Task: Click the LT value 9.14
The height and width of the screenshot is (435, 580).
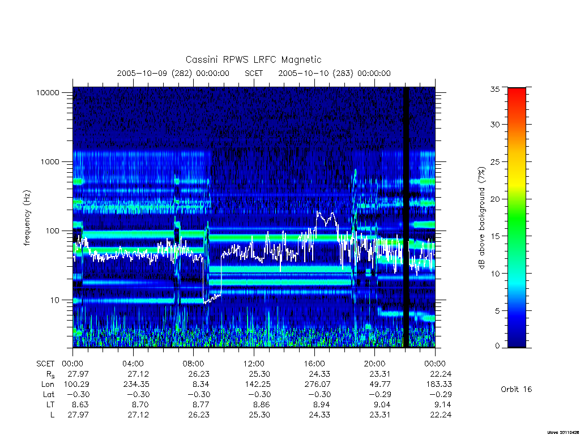Action: [443, 404]
